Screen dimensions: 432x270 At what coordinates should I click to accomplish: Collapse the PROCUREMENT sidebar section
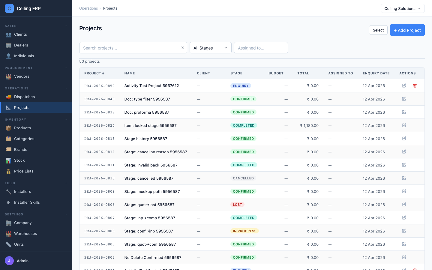pos(66,68)
